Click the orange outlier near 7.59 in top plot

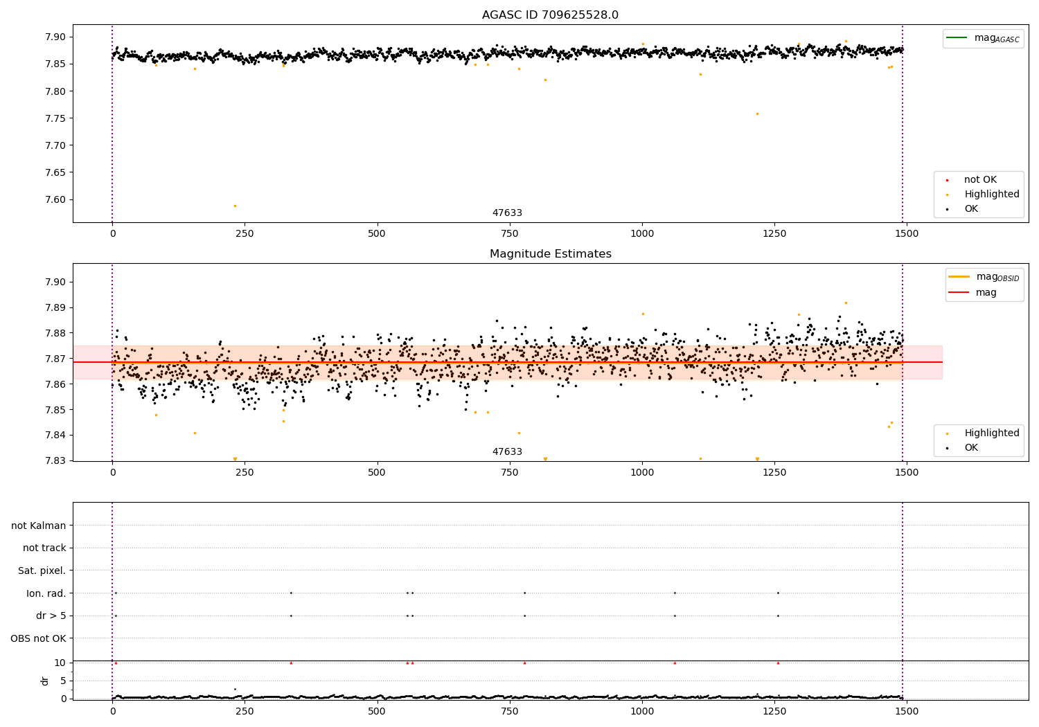click(x=235, y=206)
